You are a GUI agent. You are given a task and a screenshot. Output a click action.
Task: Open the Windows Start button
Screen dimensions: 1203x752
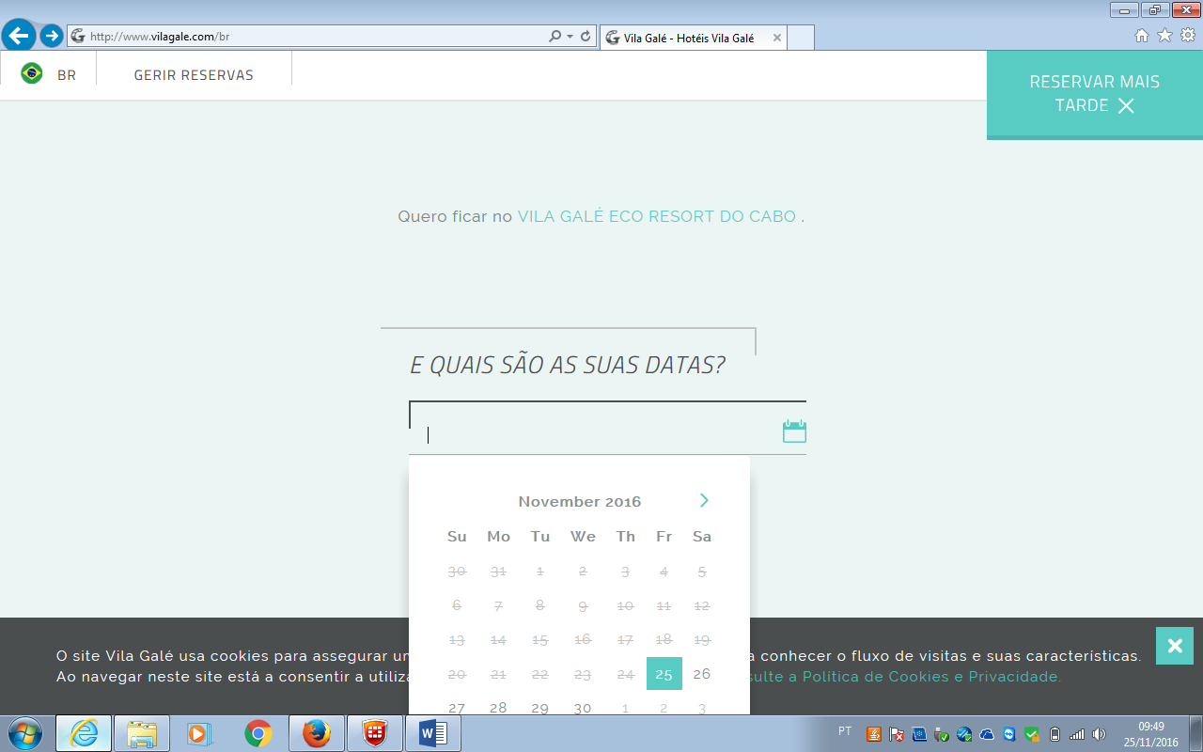[24, 733]
